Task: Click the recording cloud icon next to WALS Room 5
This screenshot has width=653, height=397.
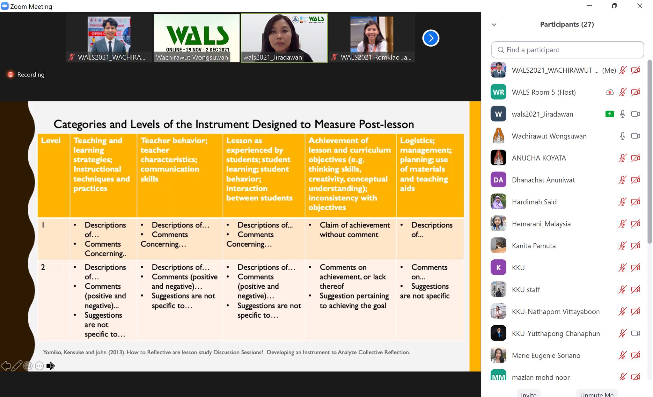Action: 609,92
